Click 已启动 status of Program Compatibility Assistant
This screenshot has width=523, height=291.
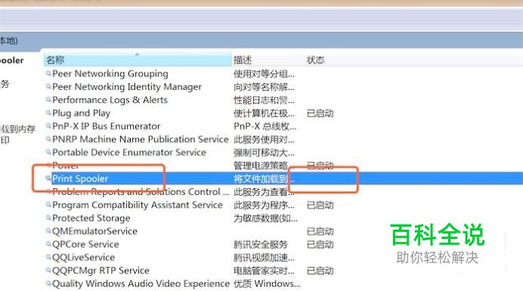coord(320,206)
